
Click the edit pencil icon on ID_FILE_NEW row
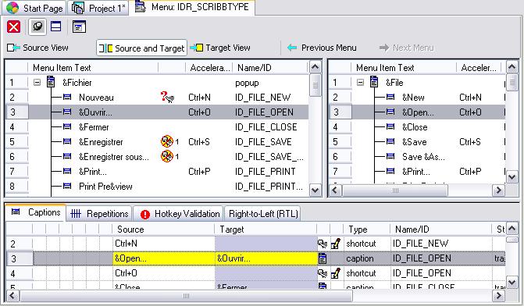point(336,244)
